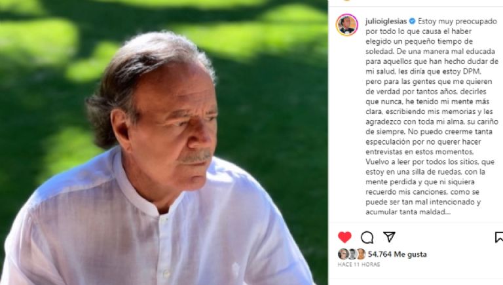The height and width of the screenshot is (285, 503).
Task: View third liker's avatar profile
Action: click(361, 254)
